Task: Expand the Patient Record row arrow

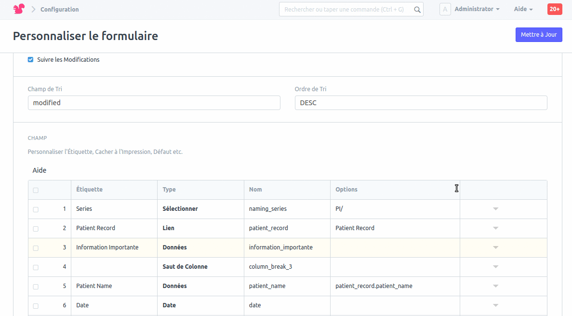Action: coord(495,228)
